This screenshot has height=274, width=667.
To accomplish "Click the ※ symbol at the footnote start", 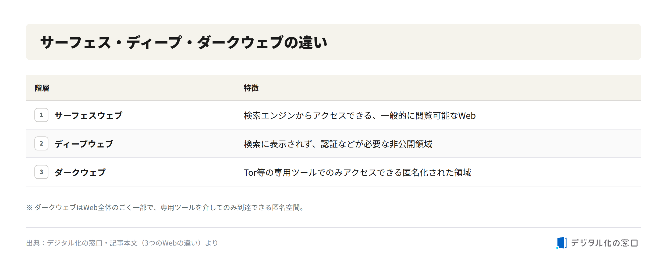I will pyautogui.click(x=29, y=207).
